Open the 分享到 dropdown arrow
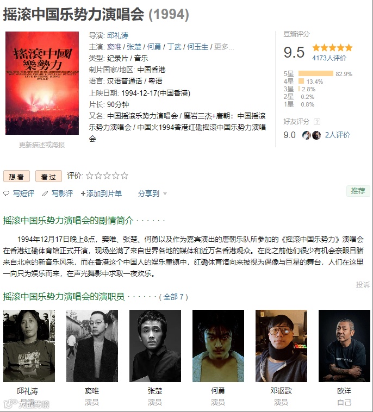The image size is (373, 412). pyautogui.click(x=165, y=194)
